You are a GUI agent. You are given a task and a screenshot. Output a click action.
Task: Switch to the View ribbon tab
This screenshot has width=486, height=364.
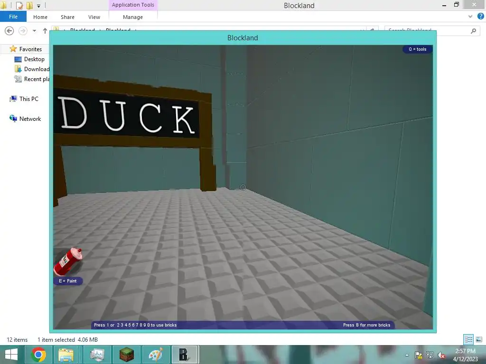[94, 17]
